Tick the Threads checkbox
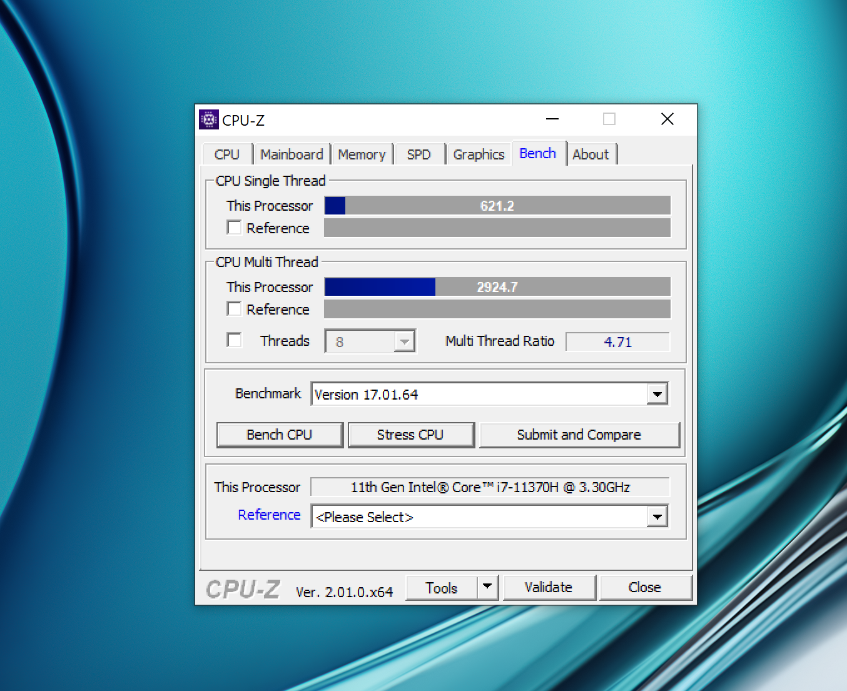 234,340
